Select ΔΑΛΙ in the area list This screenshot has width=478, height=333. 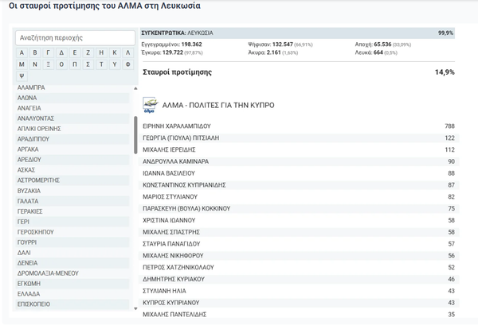[x=72, y=253]
